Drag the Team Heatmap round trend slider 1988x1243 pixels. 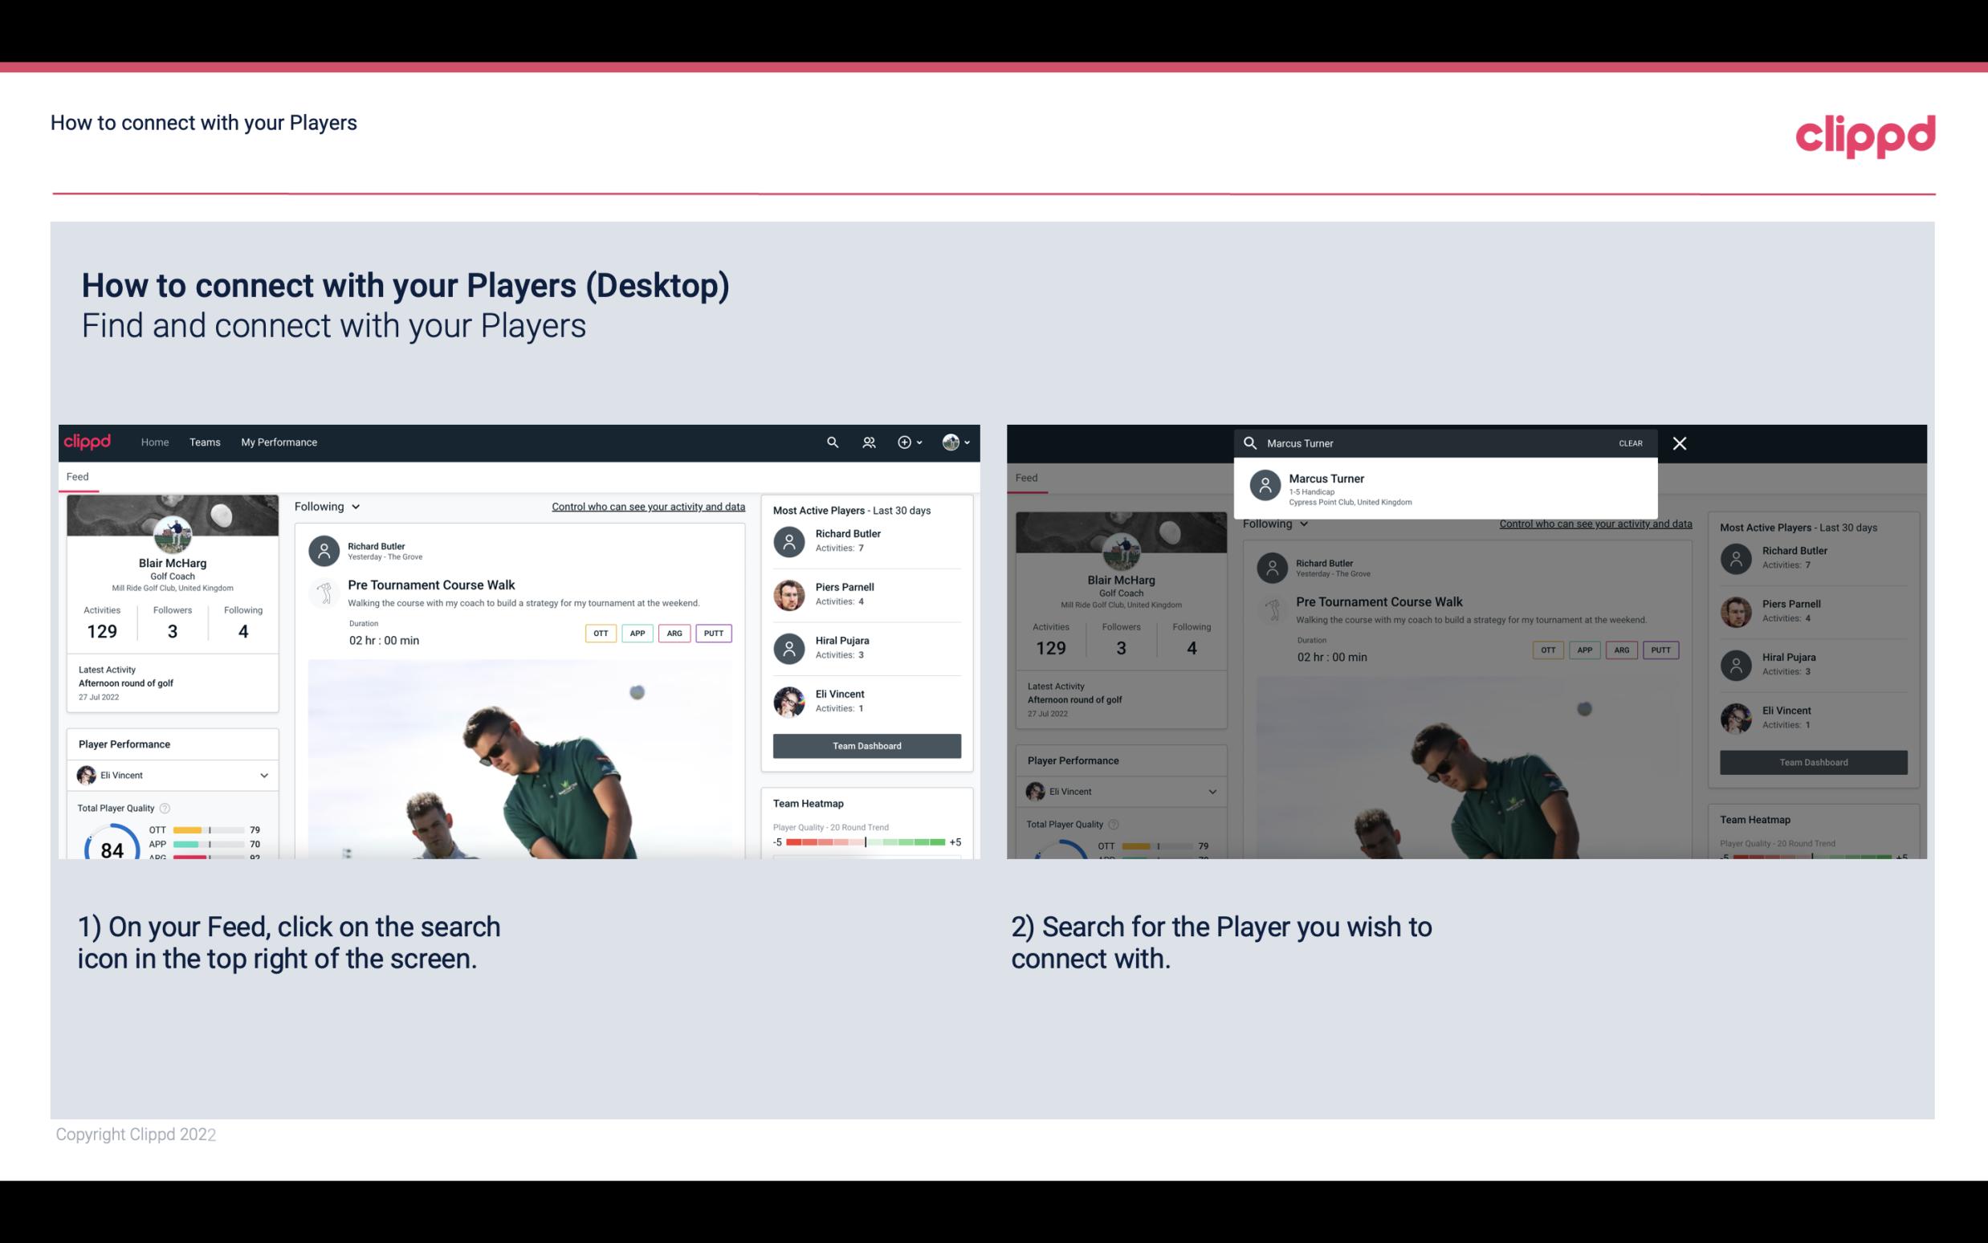pyautogui.click(x=866, y=843)
